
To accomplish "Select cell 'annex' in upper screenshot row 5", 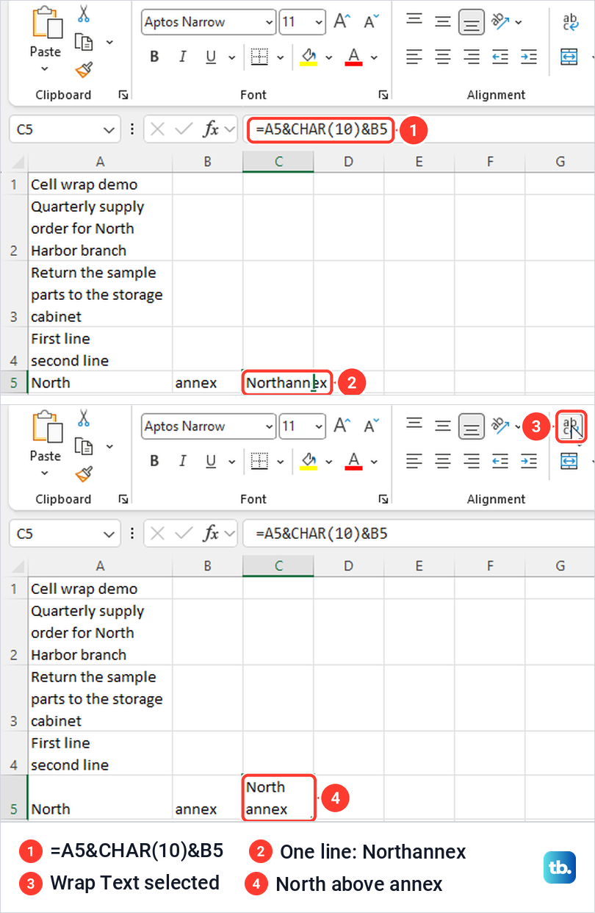I will coord(208,383).
